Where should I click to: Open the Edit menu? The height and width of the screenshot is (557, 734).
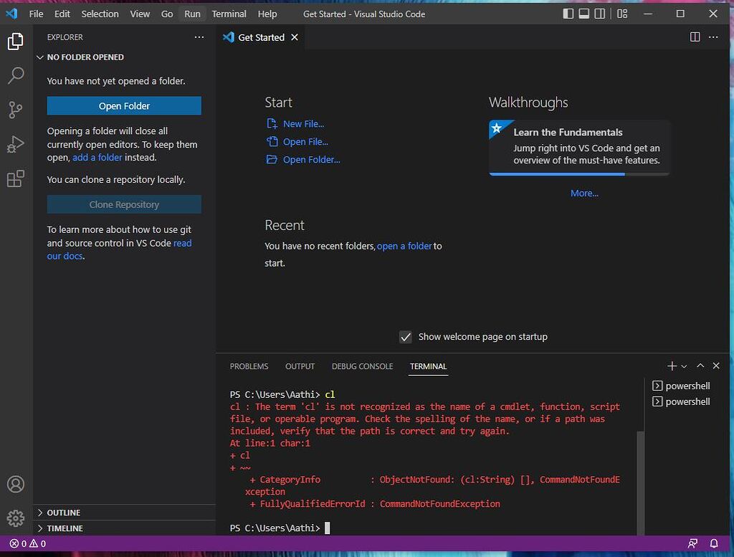pos(62,14)
